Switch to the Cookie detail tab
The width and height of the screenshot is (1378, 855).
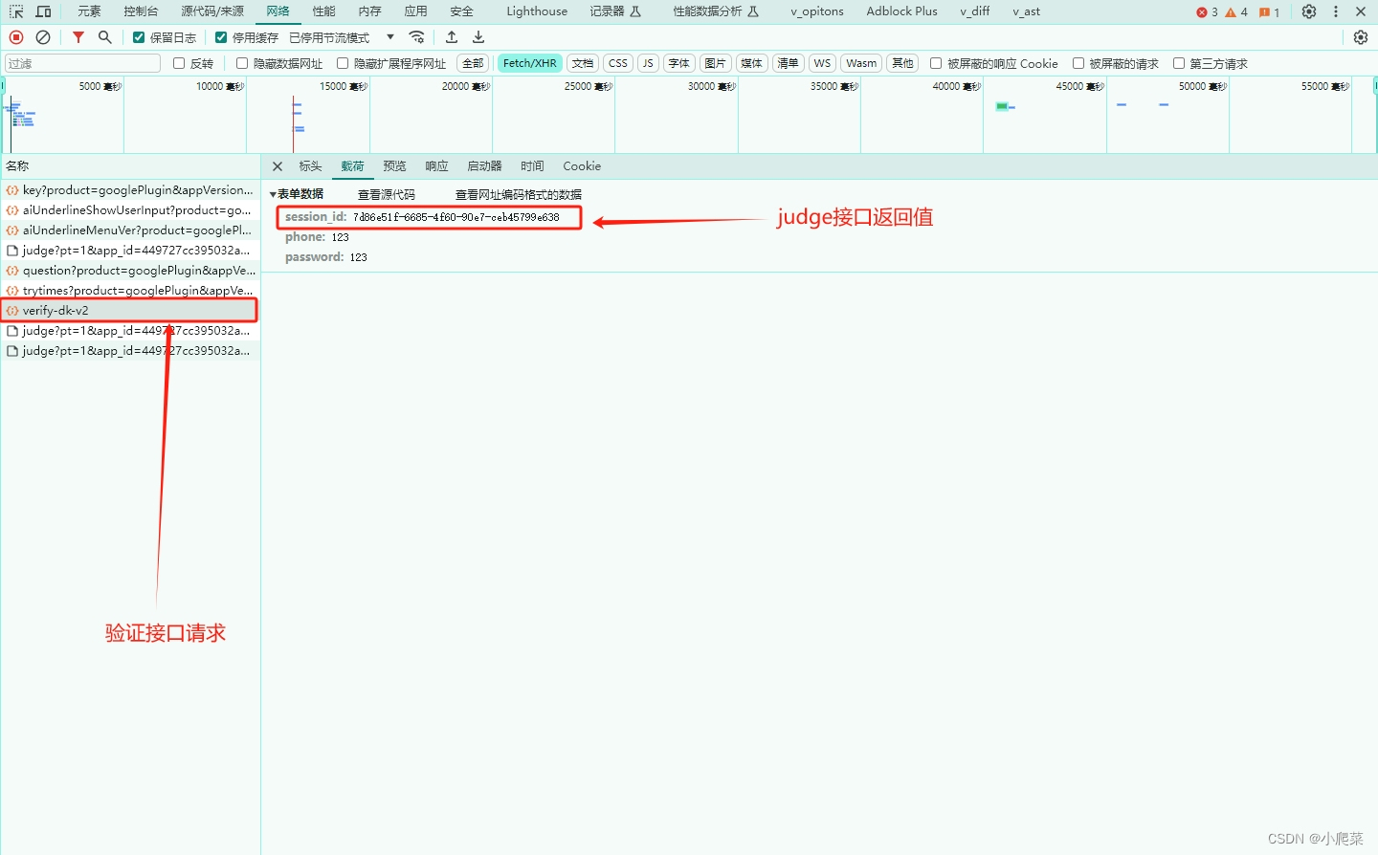pyautogui.click(x=582, y=166)
